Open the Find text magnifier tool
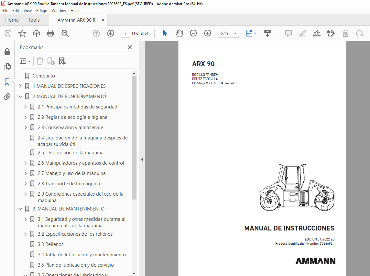Image resolution: width=370 pixels, height=276 pixels. click(x=65, y=33)
